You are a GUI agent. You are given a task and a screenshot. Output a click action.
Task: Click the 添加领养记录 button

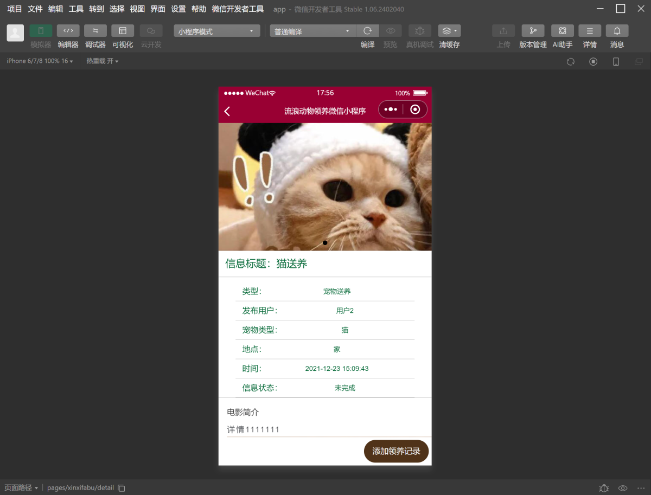[x=396, y=451]
